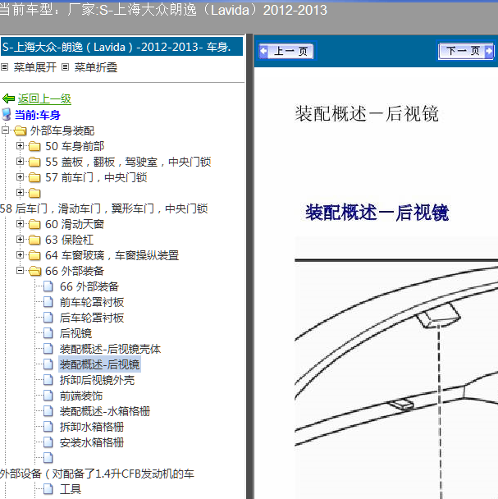498x499 pixels.
Task: Click page icon beside 安装水箱格栅
Action: [48, 442]
